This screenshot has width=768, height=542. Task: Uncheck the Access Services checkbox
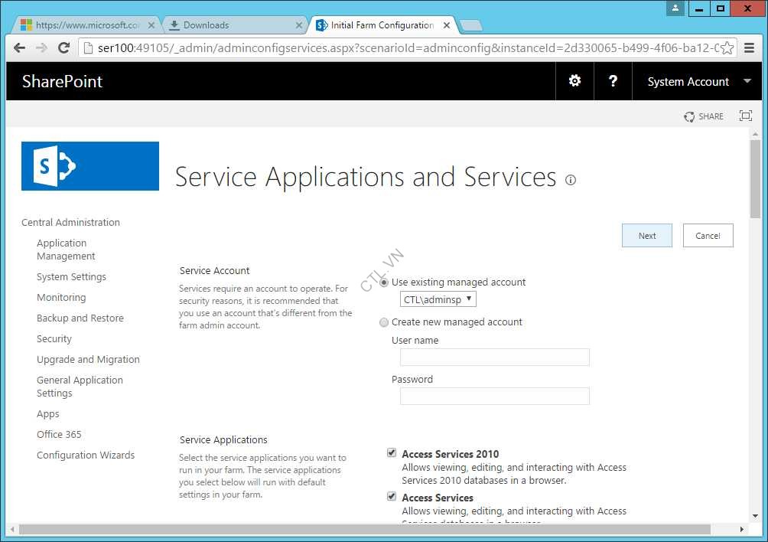(392, 496)
